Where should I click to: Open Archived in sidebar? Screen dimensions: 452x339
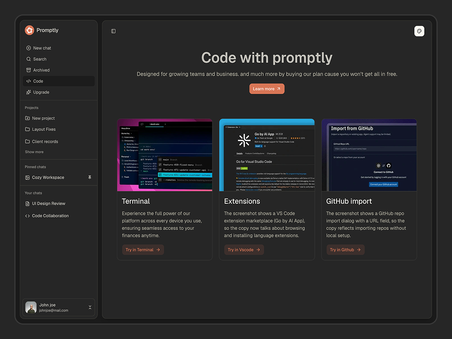58,70
